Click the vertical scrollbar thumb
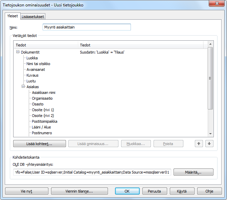 210,78
